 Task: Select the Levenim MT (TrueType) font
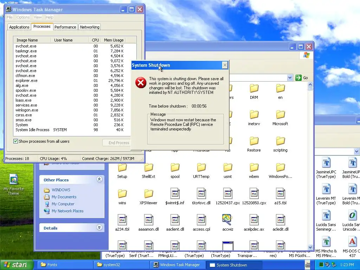(326, 194)
